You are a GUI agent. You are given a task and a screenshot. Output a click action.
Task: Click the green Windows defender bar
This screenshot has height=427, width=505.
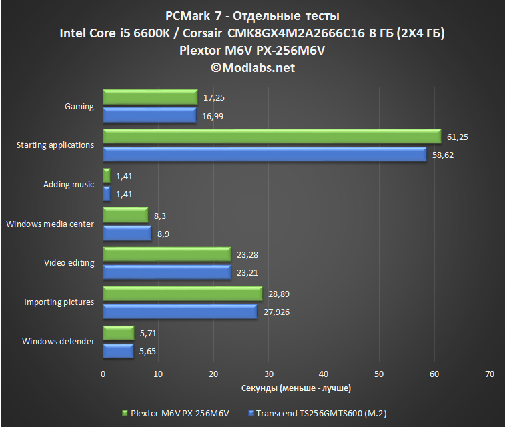tap(119, 333)
